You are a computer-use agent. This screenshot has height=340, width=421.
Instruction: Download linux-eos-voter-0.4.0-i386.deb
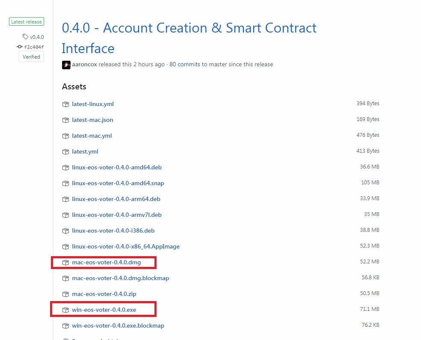[113, 231]
